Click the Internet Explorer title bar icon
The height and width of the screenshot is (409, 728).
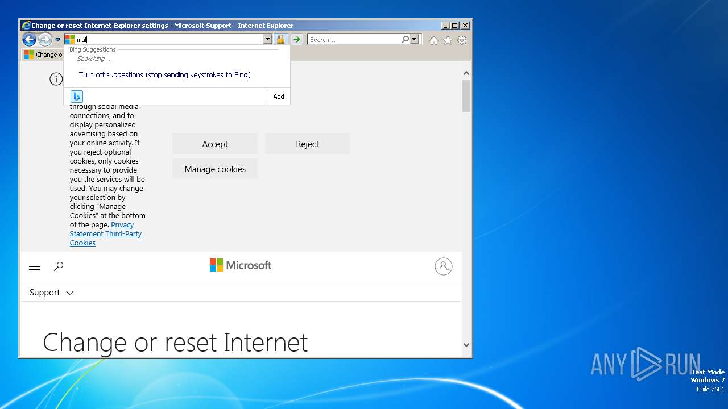point(26,26)
